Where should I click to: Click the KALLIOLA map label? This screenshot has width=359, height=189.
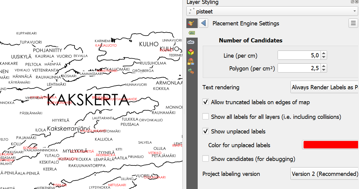coord(103,139)
